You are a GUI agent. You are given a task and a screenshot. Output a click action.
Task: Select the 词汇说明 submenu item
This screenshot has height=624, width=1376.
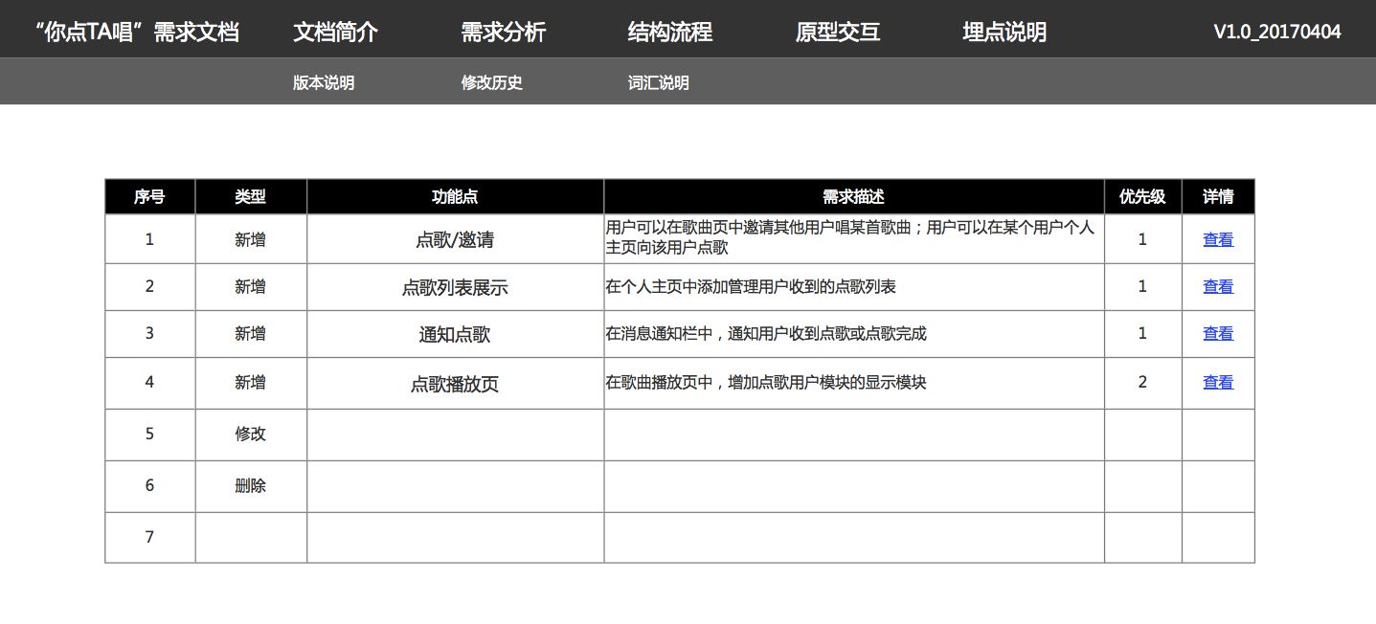[x=658, y=82]
